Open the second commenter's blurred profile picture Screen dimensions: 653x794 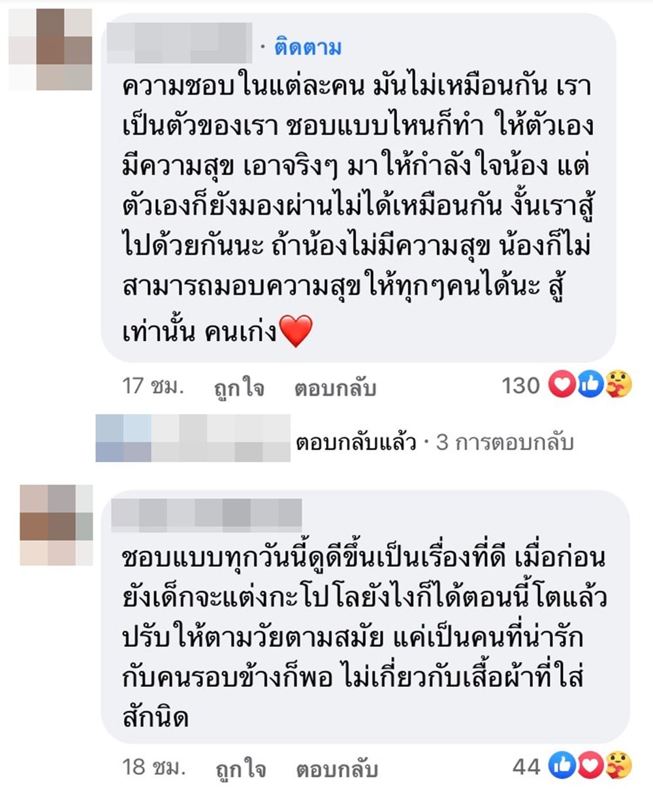[x=56, y=526]
